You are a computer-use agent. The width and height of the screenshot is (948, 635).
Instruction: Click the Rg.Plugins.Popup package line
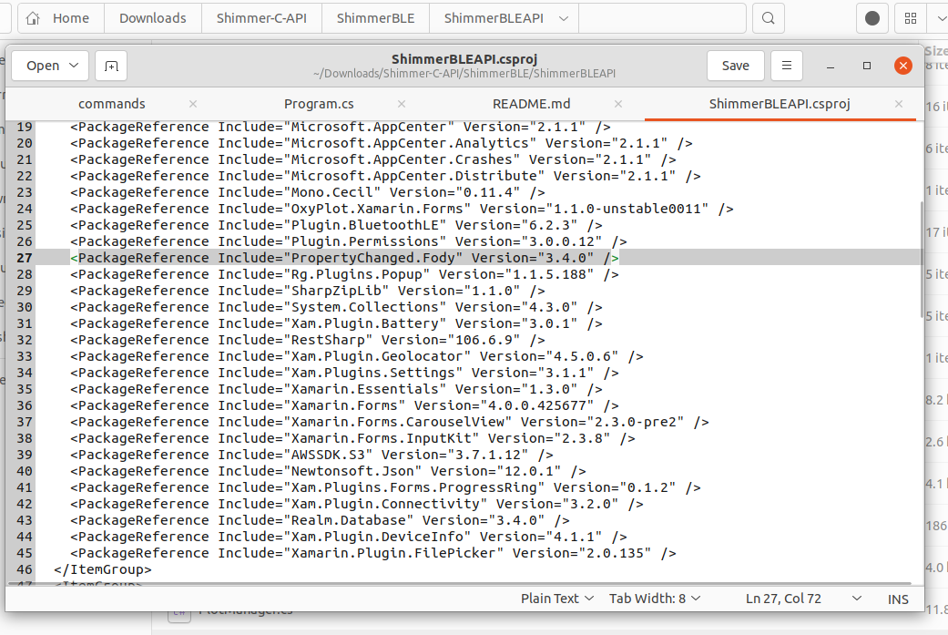point(344,274)
